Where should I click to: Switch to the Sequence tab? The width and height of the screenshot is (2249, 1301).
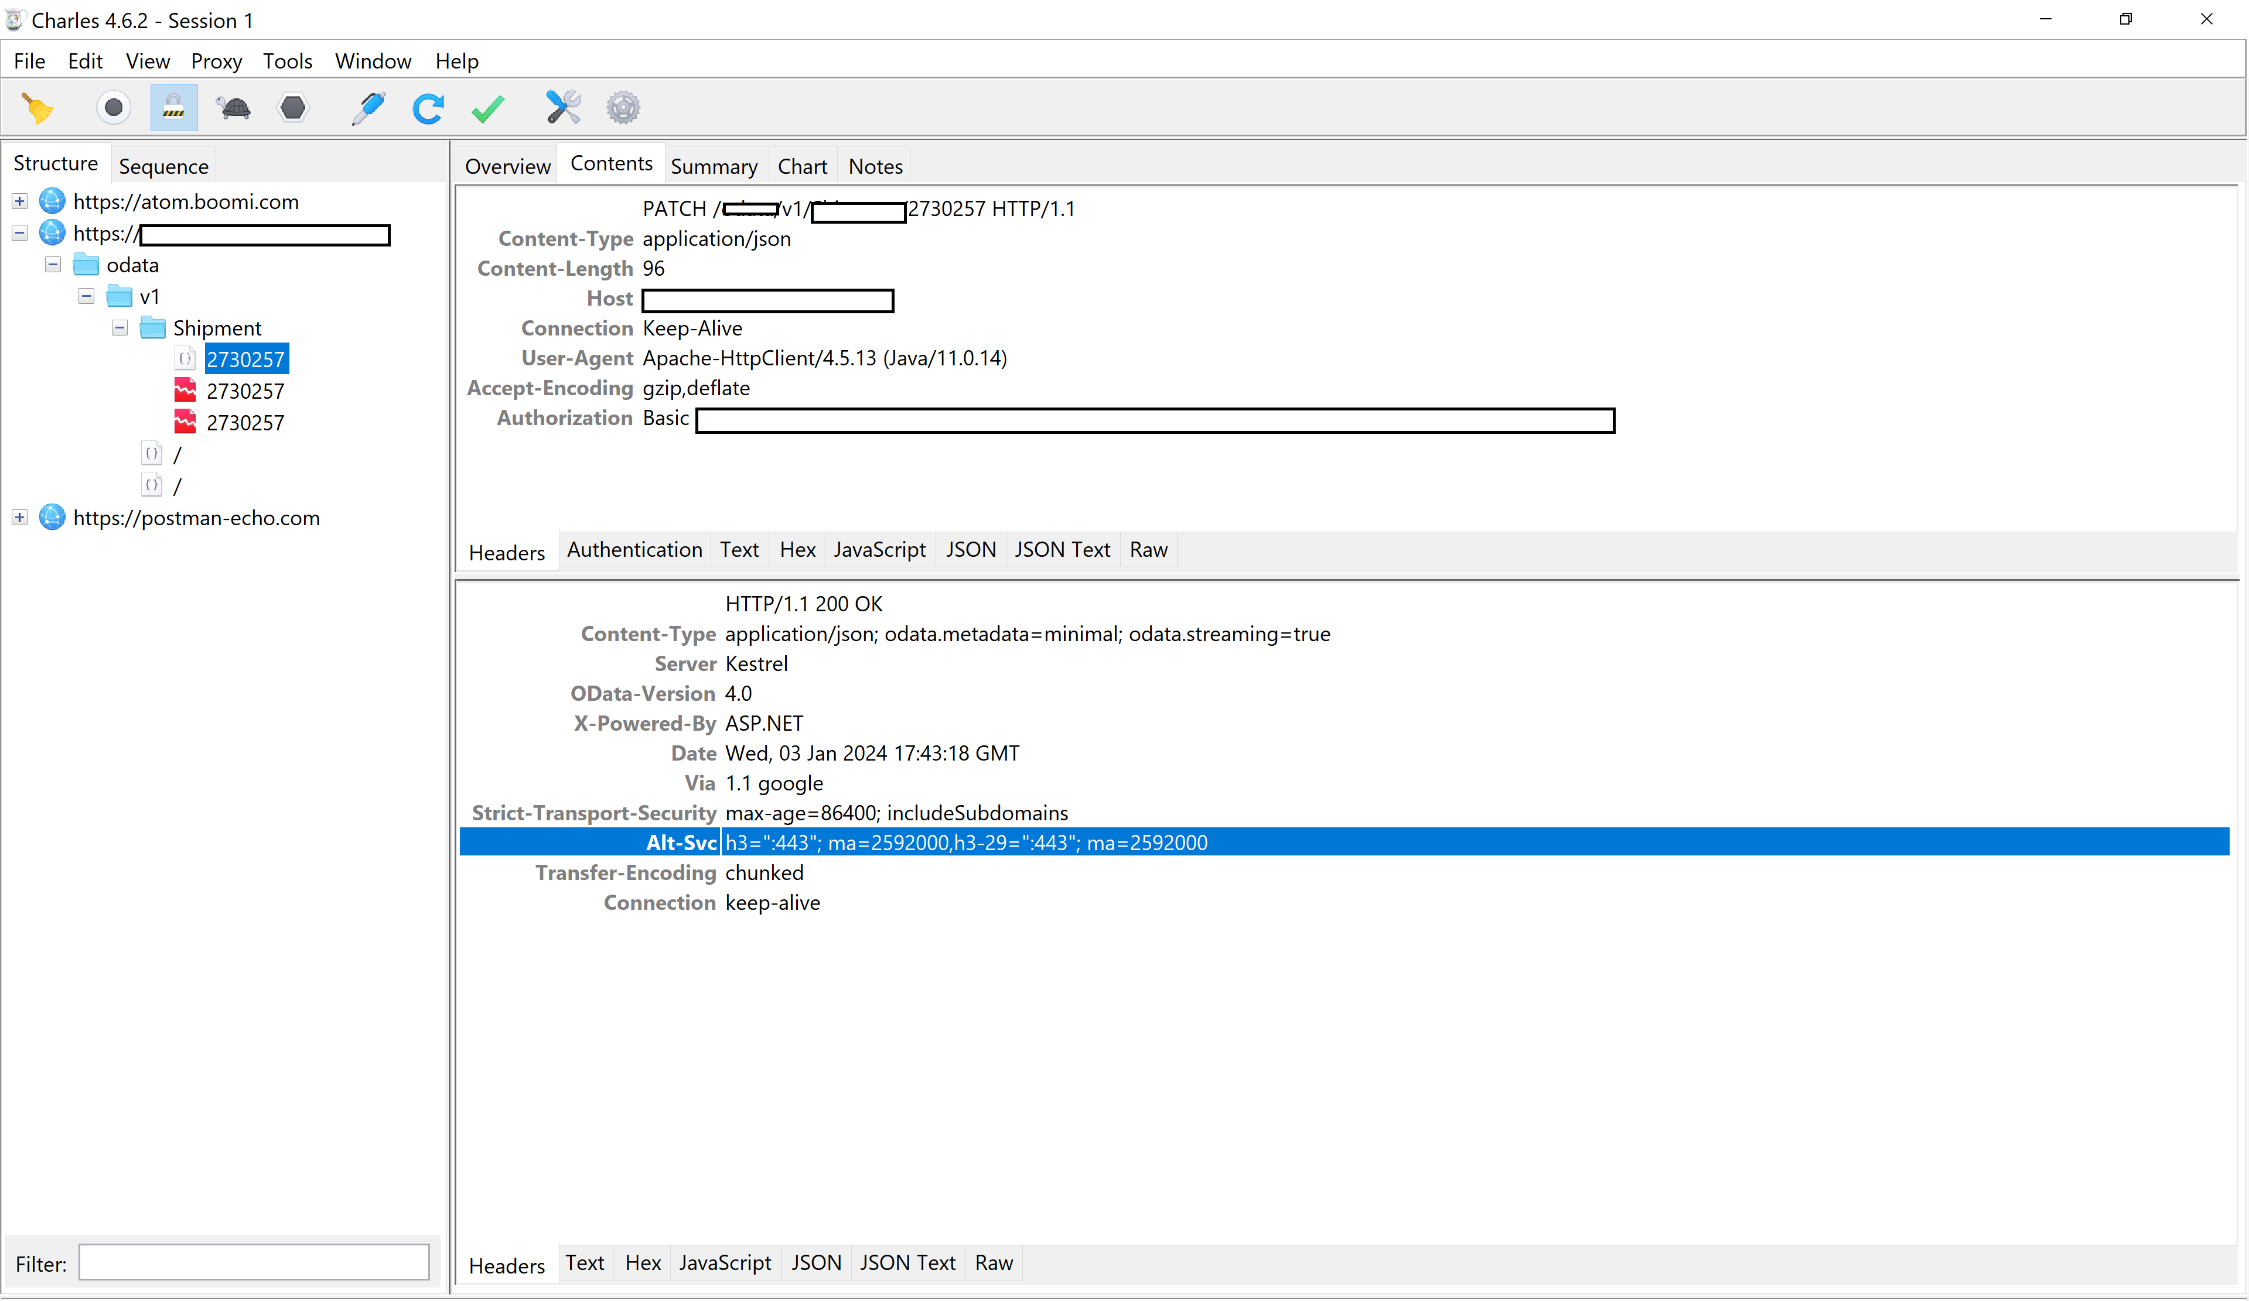coord(163,167)
